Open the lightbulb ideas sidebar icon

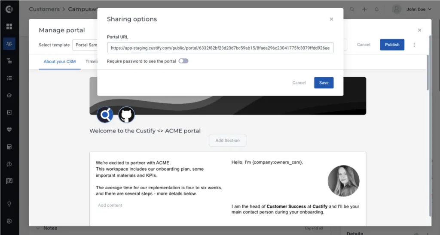coord(9,204)
